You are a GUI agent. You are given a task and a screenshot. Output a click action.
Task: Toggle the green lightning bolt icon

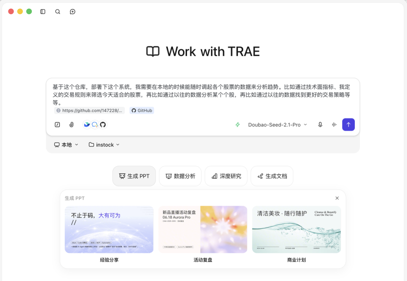[237, 125]
